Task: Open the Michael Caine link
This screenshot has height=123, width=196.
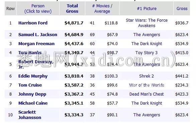Action: tap(33, 103)
